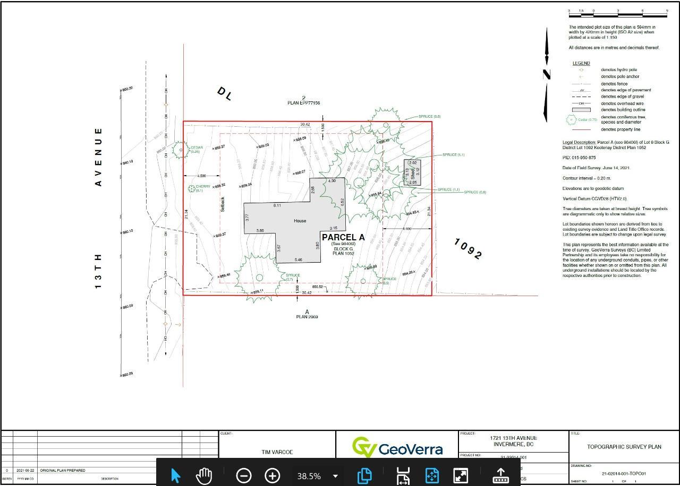
Task: Toggle fit full page view
Action: 432,475
